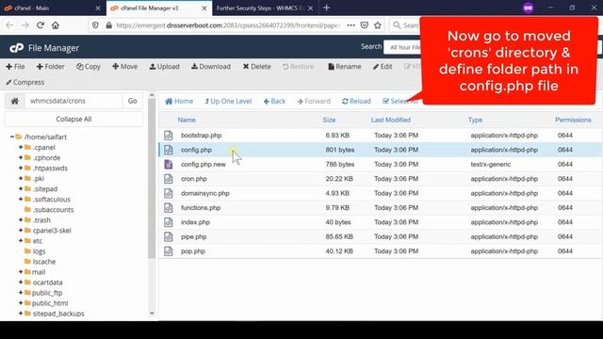Click the browser address bar URL
This screenshot has width=603, height=339.
[228, 25]
